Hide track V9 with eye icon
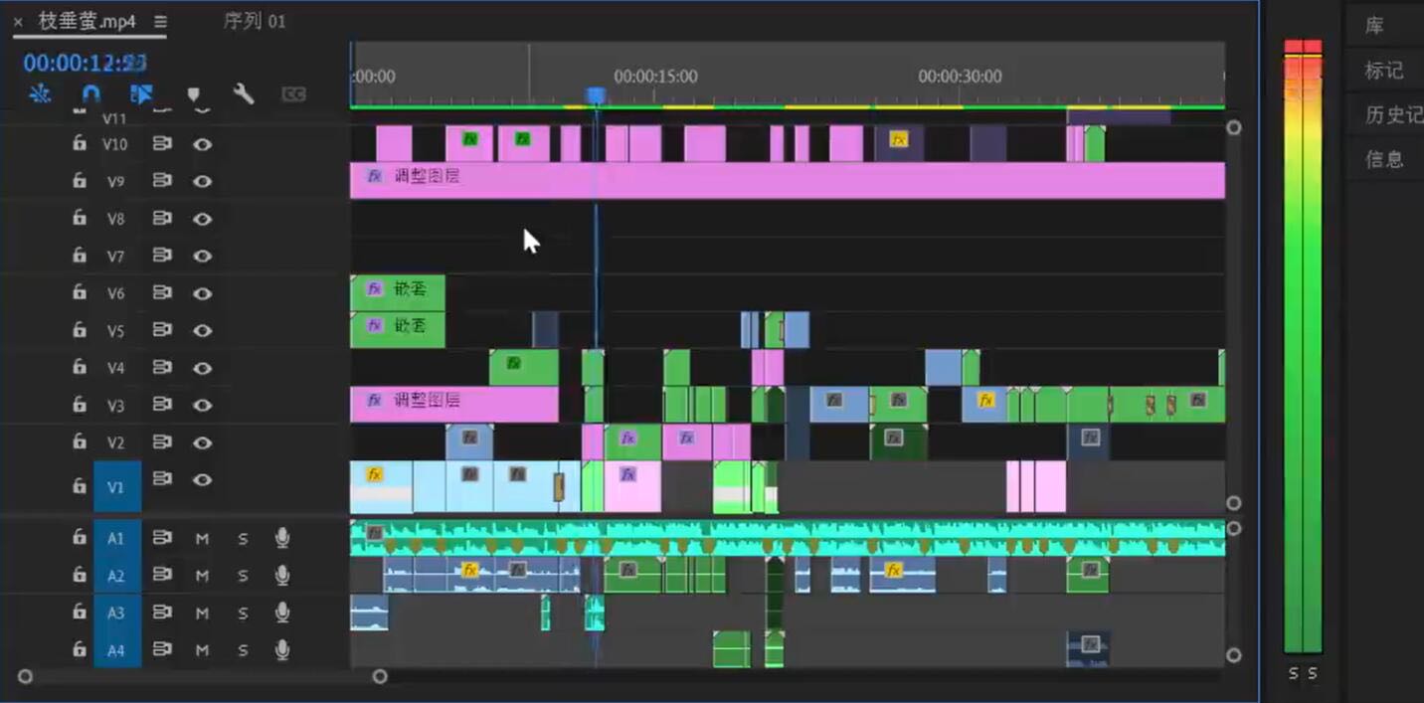Screen dimensions: 1424x703 202,181
